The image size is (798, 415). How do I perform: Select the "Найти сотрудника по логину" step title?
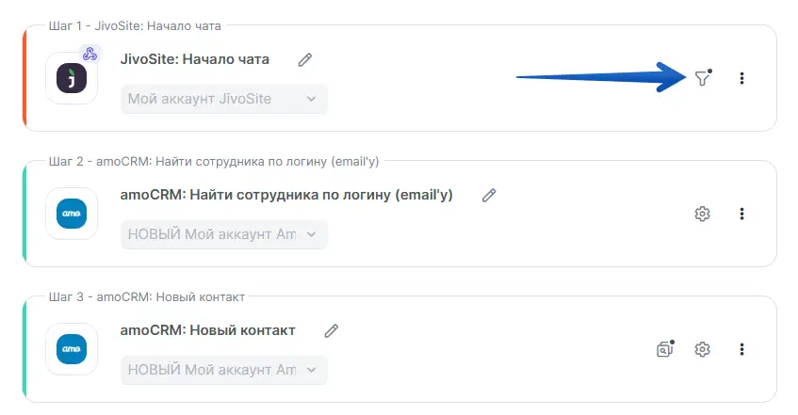coord(287,195)
